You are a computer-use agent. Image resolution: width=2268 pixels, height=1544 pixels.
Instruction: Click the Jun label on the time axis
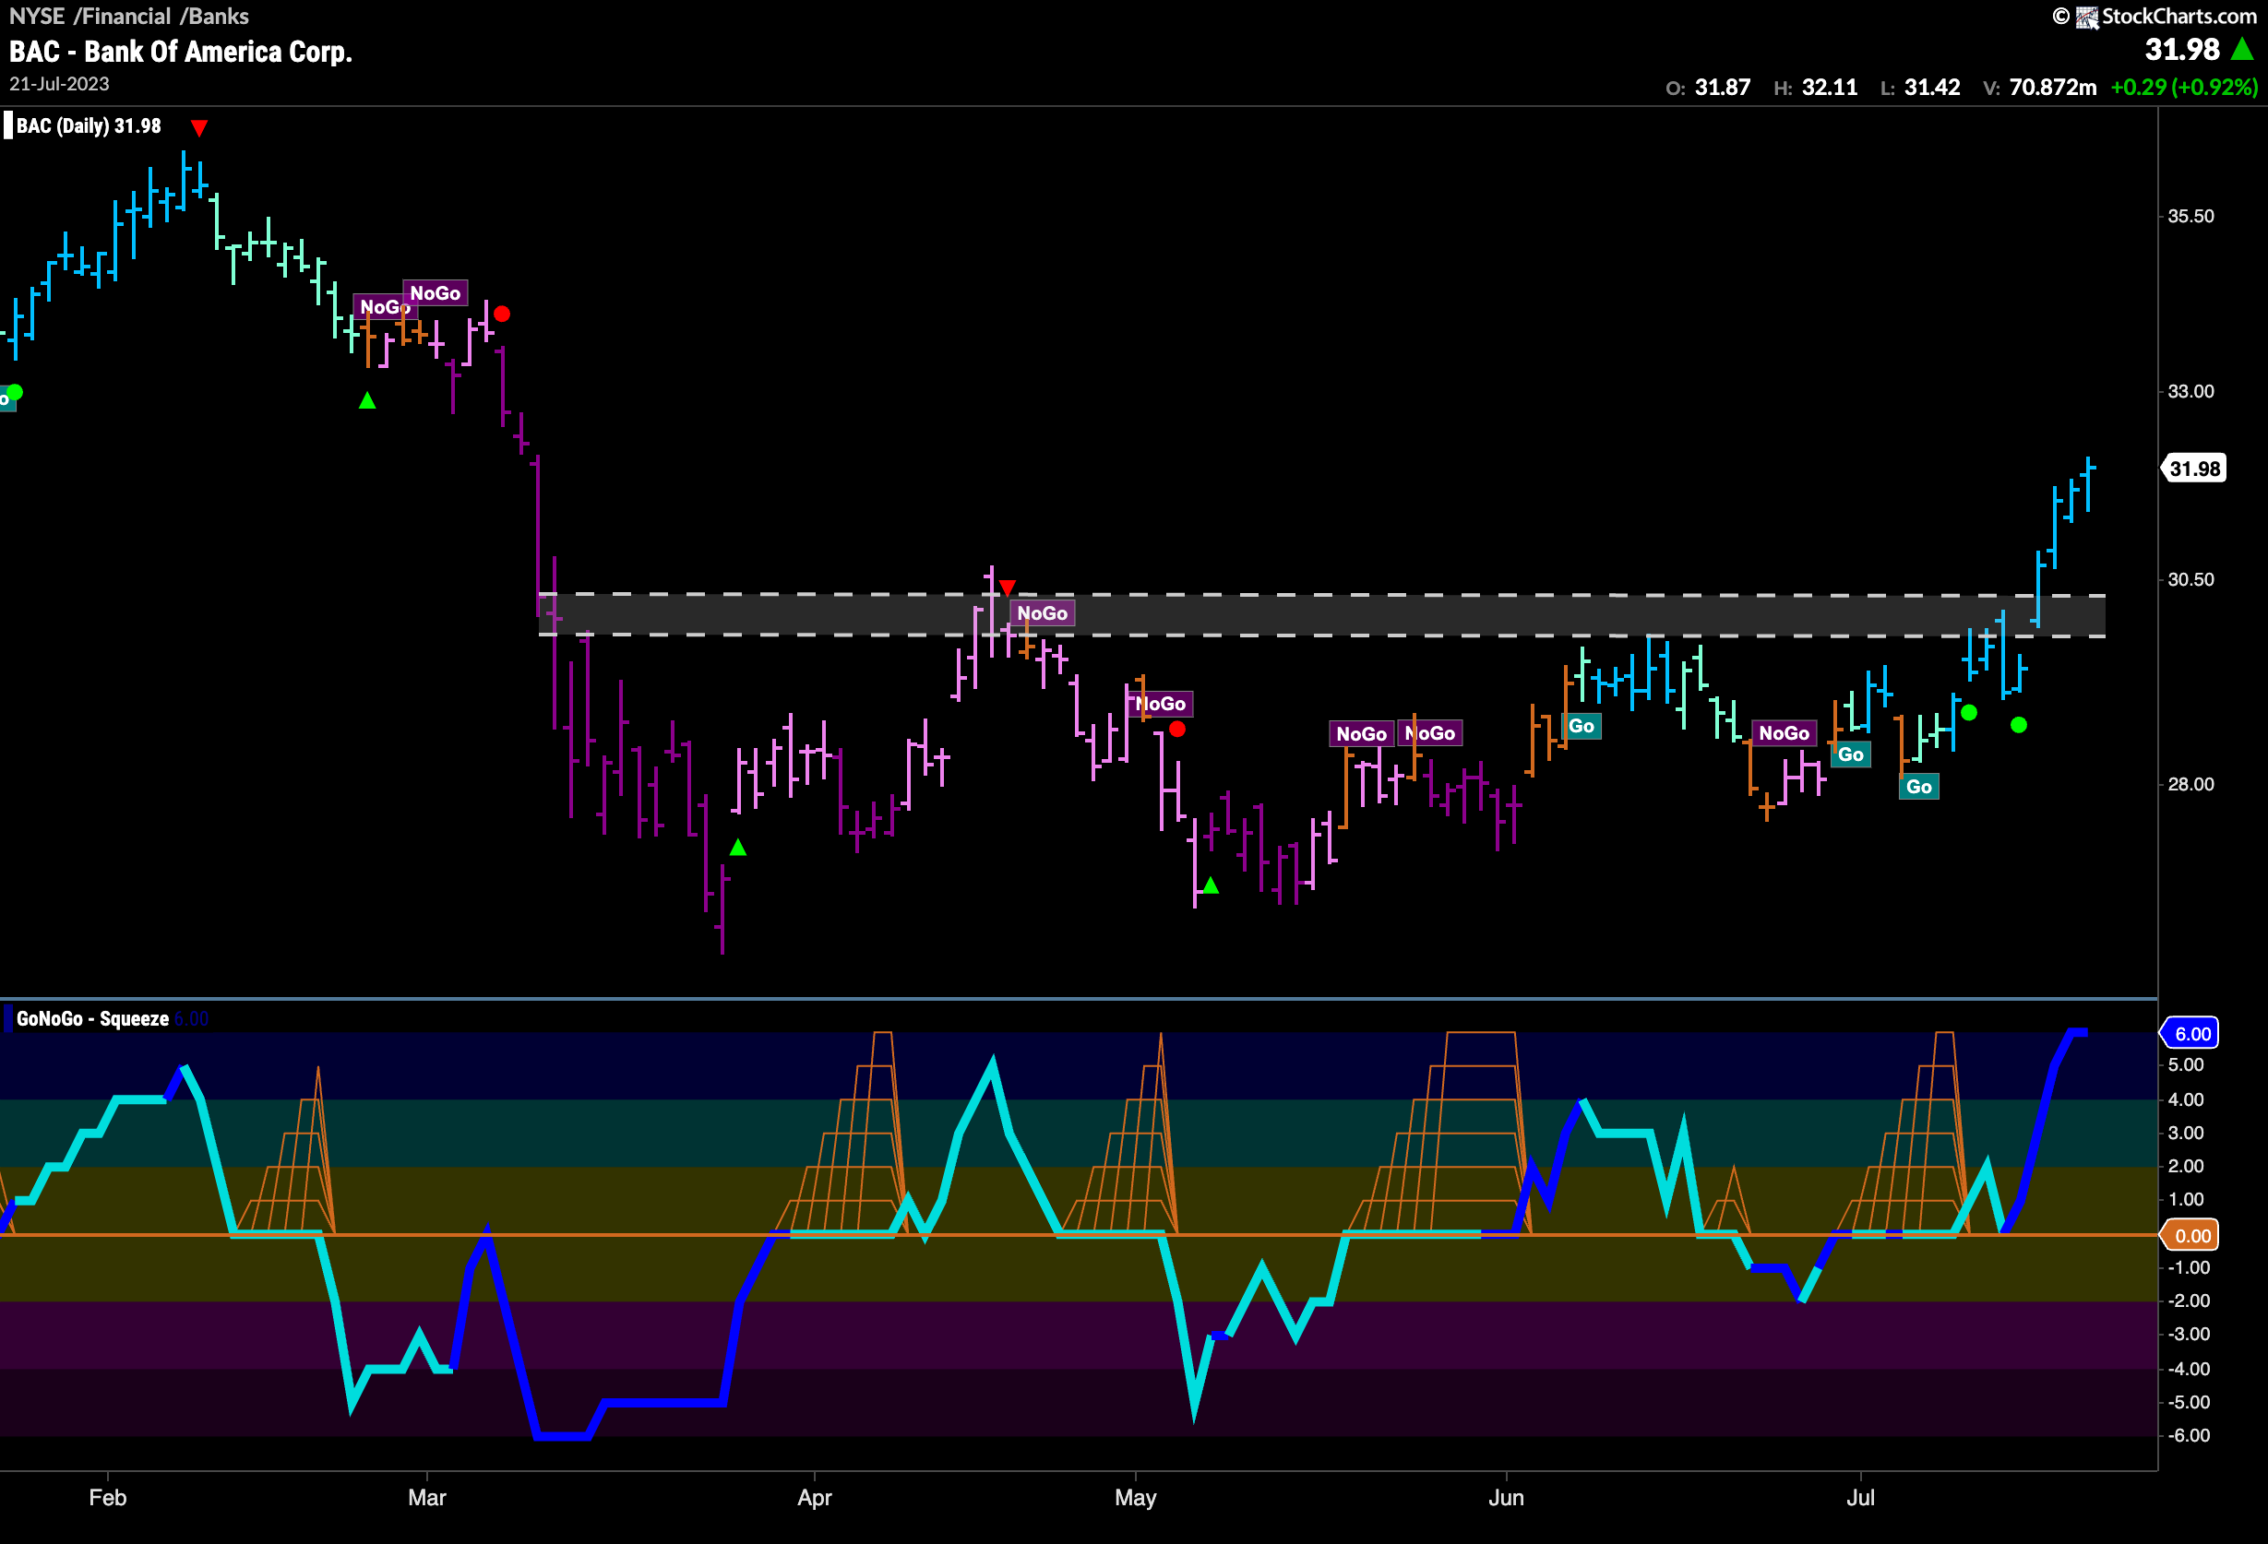tap(1506, 1497)
